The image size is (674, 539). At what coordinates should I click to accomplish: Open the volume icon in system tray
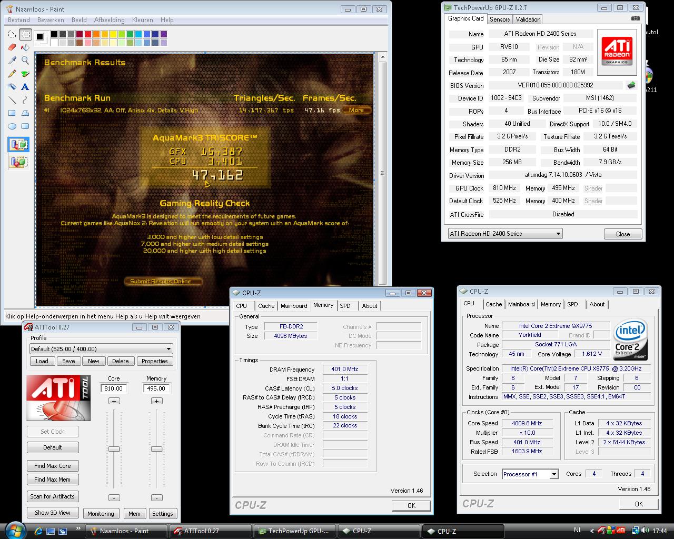[646, 531]
